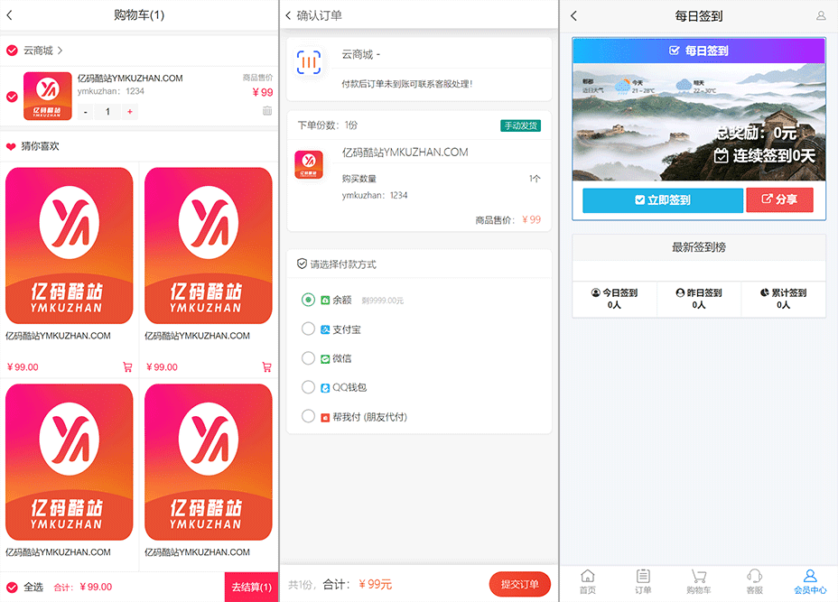Open the 今日签到 tab
The image size is (838, 602).
615,299
